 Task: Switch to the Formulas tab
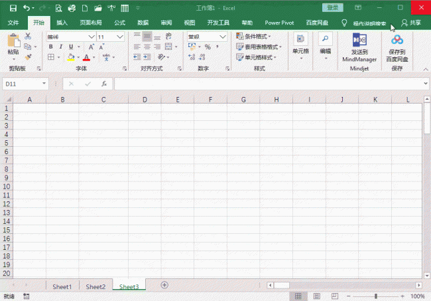tap(120, 23)
